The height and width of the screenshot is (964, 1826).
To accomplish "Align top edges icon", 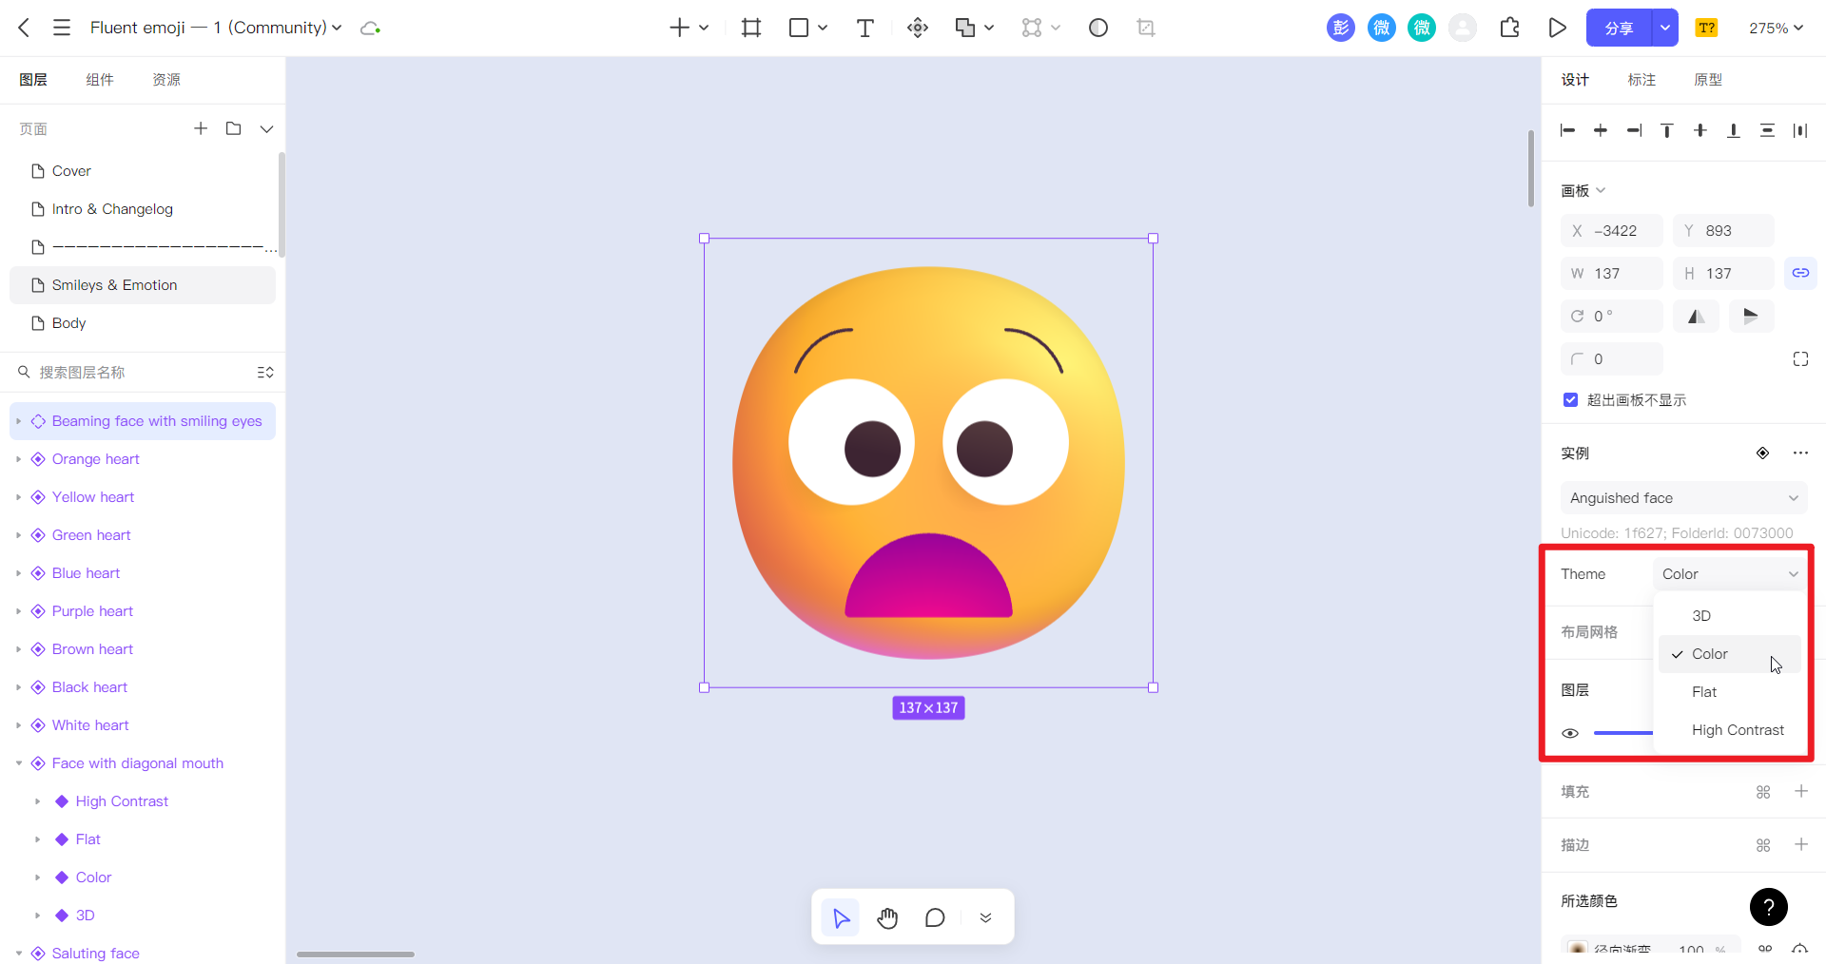I will pyautogui.click(x=1667, y=130).
